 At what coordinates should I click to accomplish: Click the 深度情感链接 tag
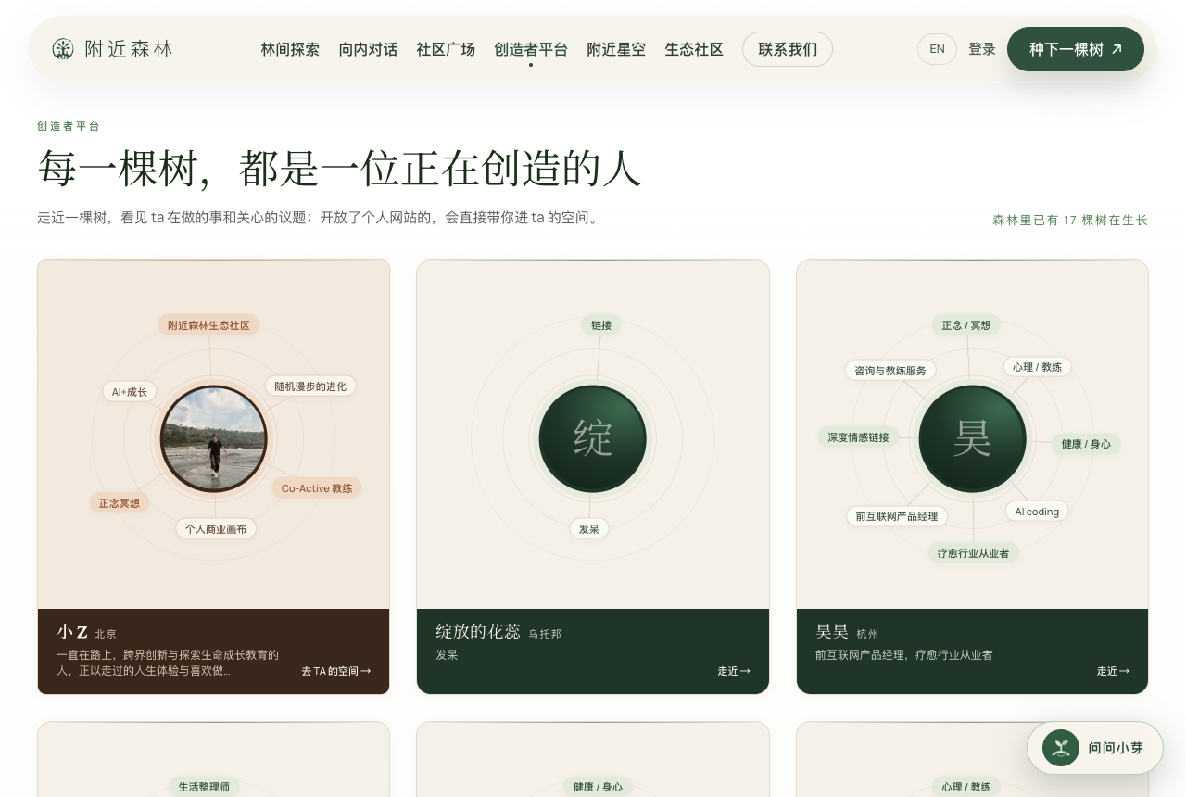click(858, 437)
